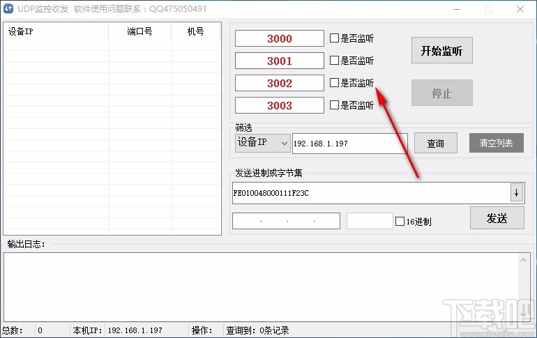Click the 发送 button
537x338 pixels.
pyautogui.click(x=497, y=218)
